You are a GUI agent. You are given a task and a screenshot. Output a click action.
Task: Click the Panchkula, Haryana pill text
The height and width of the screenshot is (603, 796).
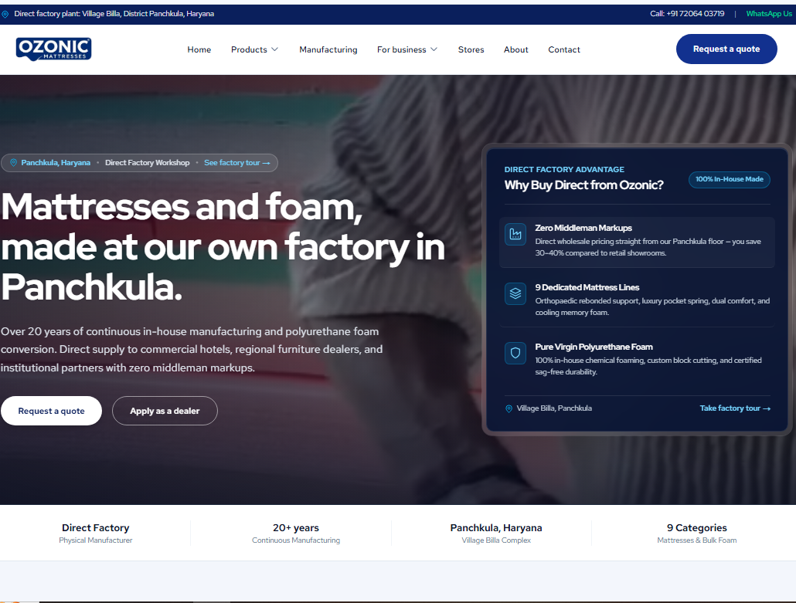(56, 163)
